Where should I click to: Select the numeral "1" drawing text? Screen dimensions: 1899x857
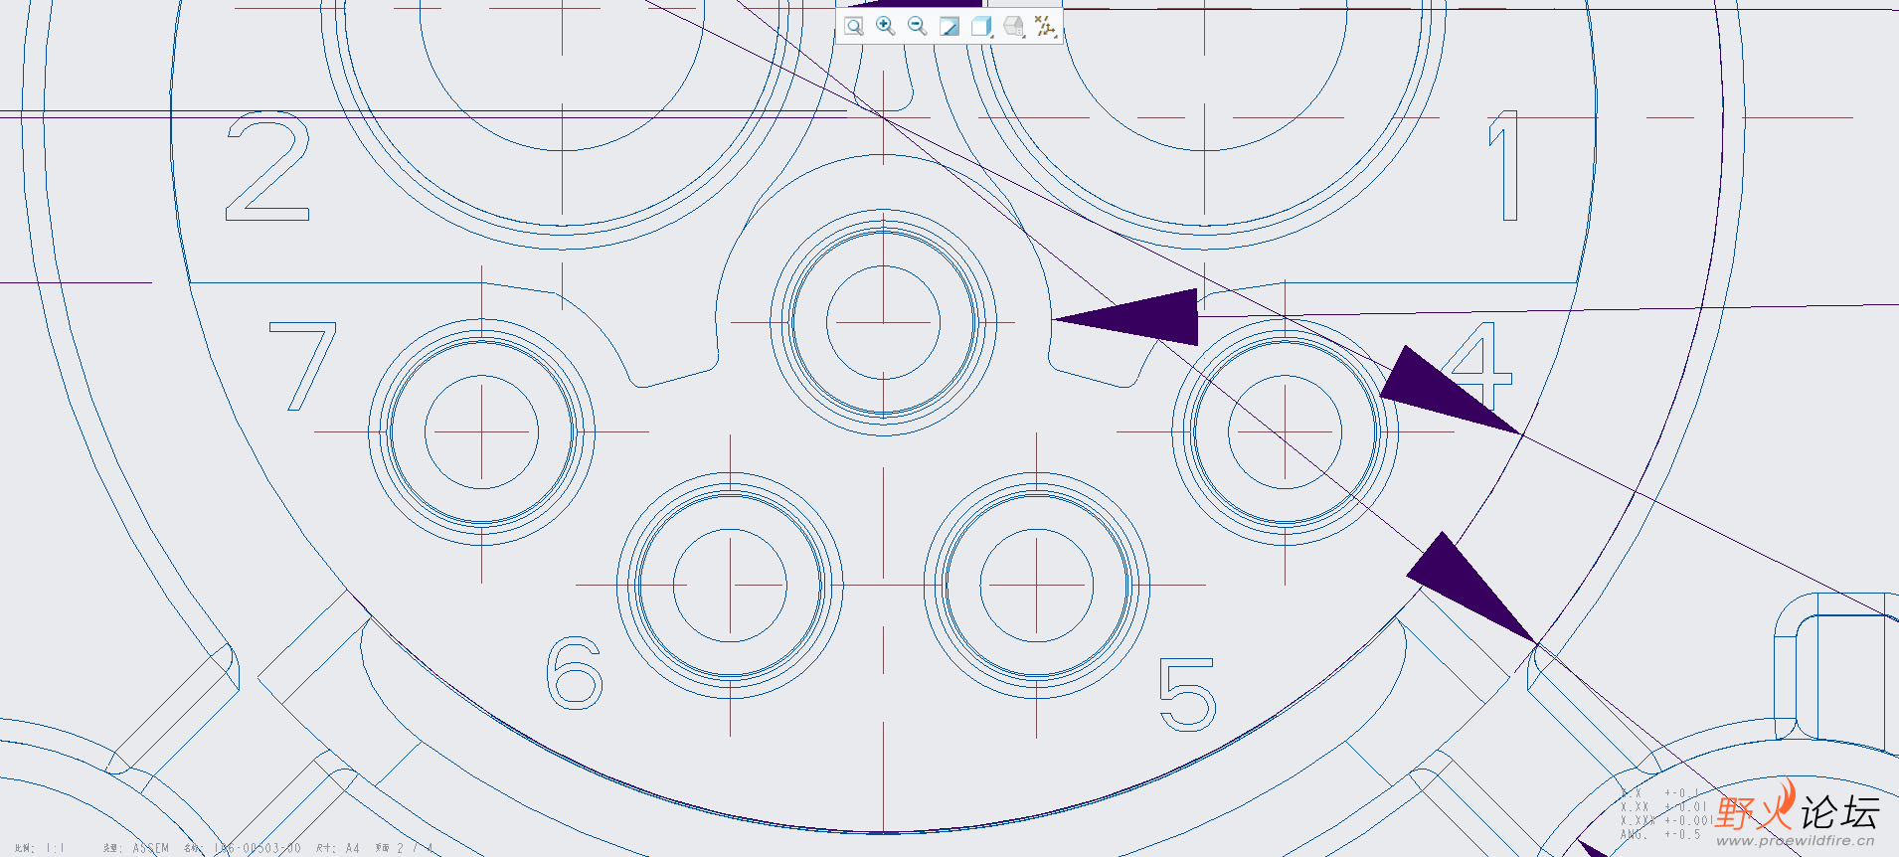[1504, 165]
